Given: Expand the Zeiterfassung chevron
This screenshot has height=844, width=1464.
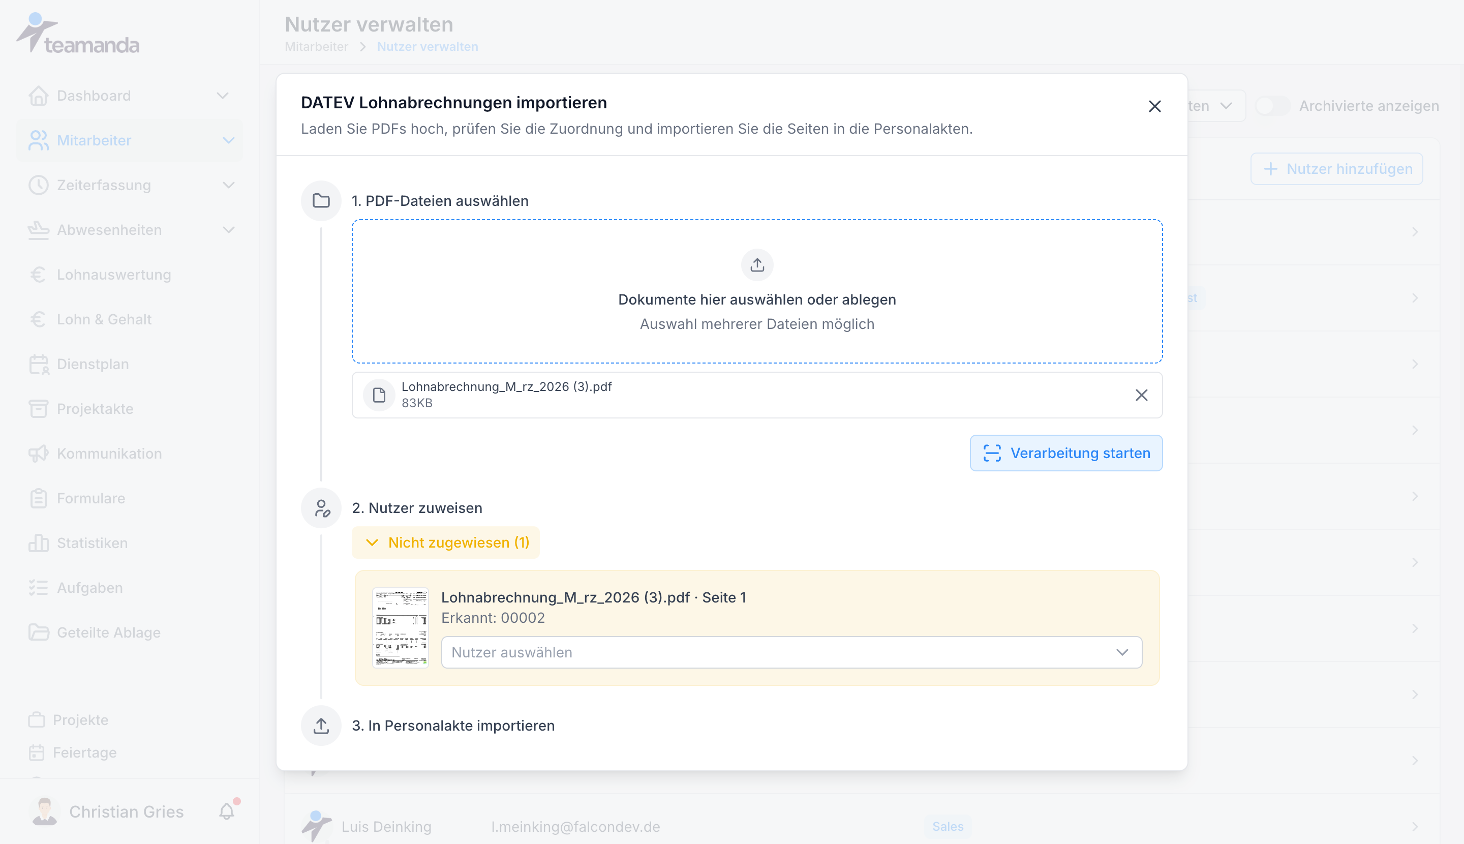Looking at the screenshot, I should (x=228, y=185).
